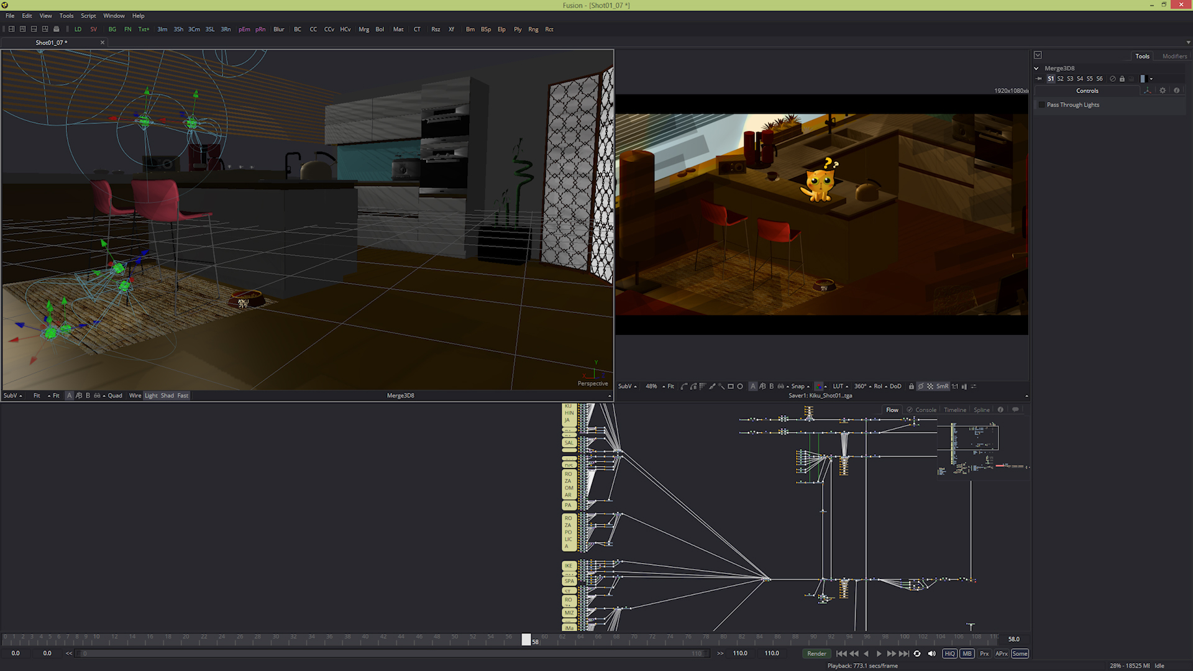Toggle MB motion blur

coord(967,654)
